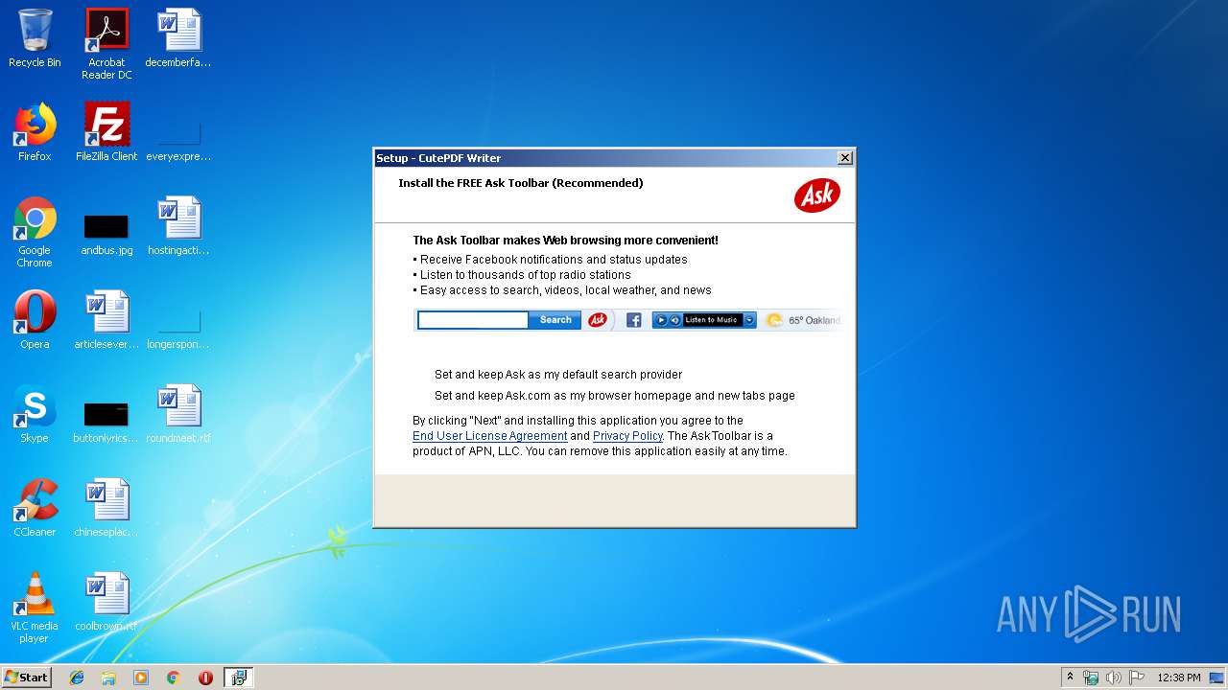This screenshot has width=1228, height=690.
Task: Open the Action Center flag icon
Action: [x=1137, y=678]
